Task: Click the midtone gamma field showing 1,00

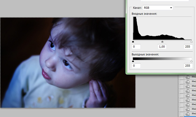Action: tap(162, 47)
